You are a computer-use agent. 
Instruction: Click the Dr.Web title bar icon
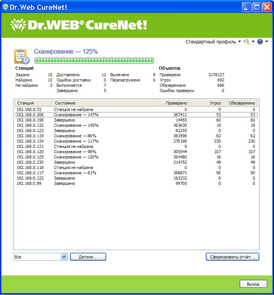(5, 6)
